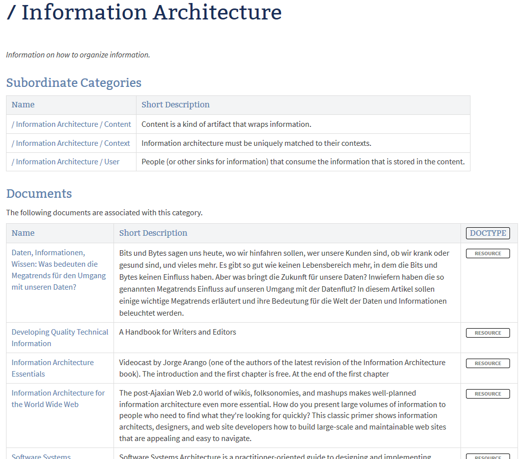This screenshot has width=524, height=459.
Task: Click Name column header in Subordinate Categories table
Action: click(x=23, y=105)
